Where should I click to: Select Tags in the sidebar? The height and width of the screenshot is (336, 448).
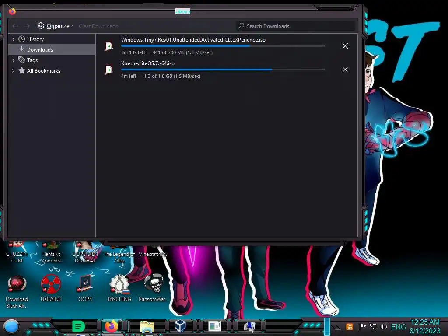(32, 60)
